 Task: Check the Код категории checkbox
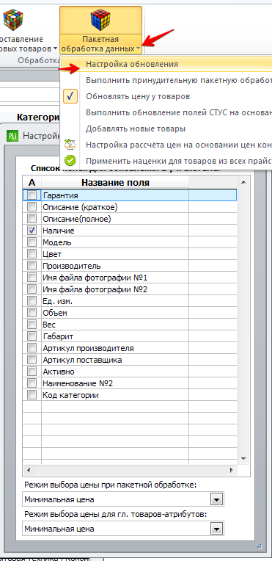click(x=32, y=395)
